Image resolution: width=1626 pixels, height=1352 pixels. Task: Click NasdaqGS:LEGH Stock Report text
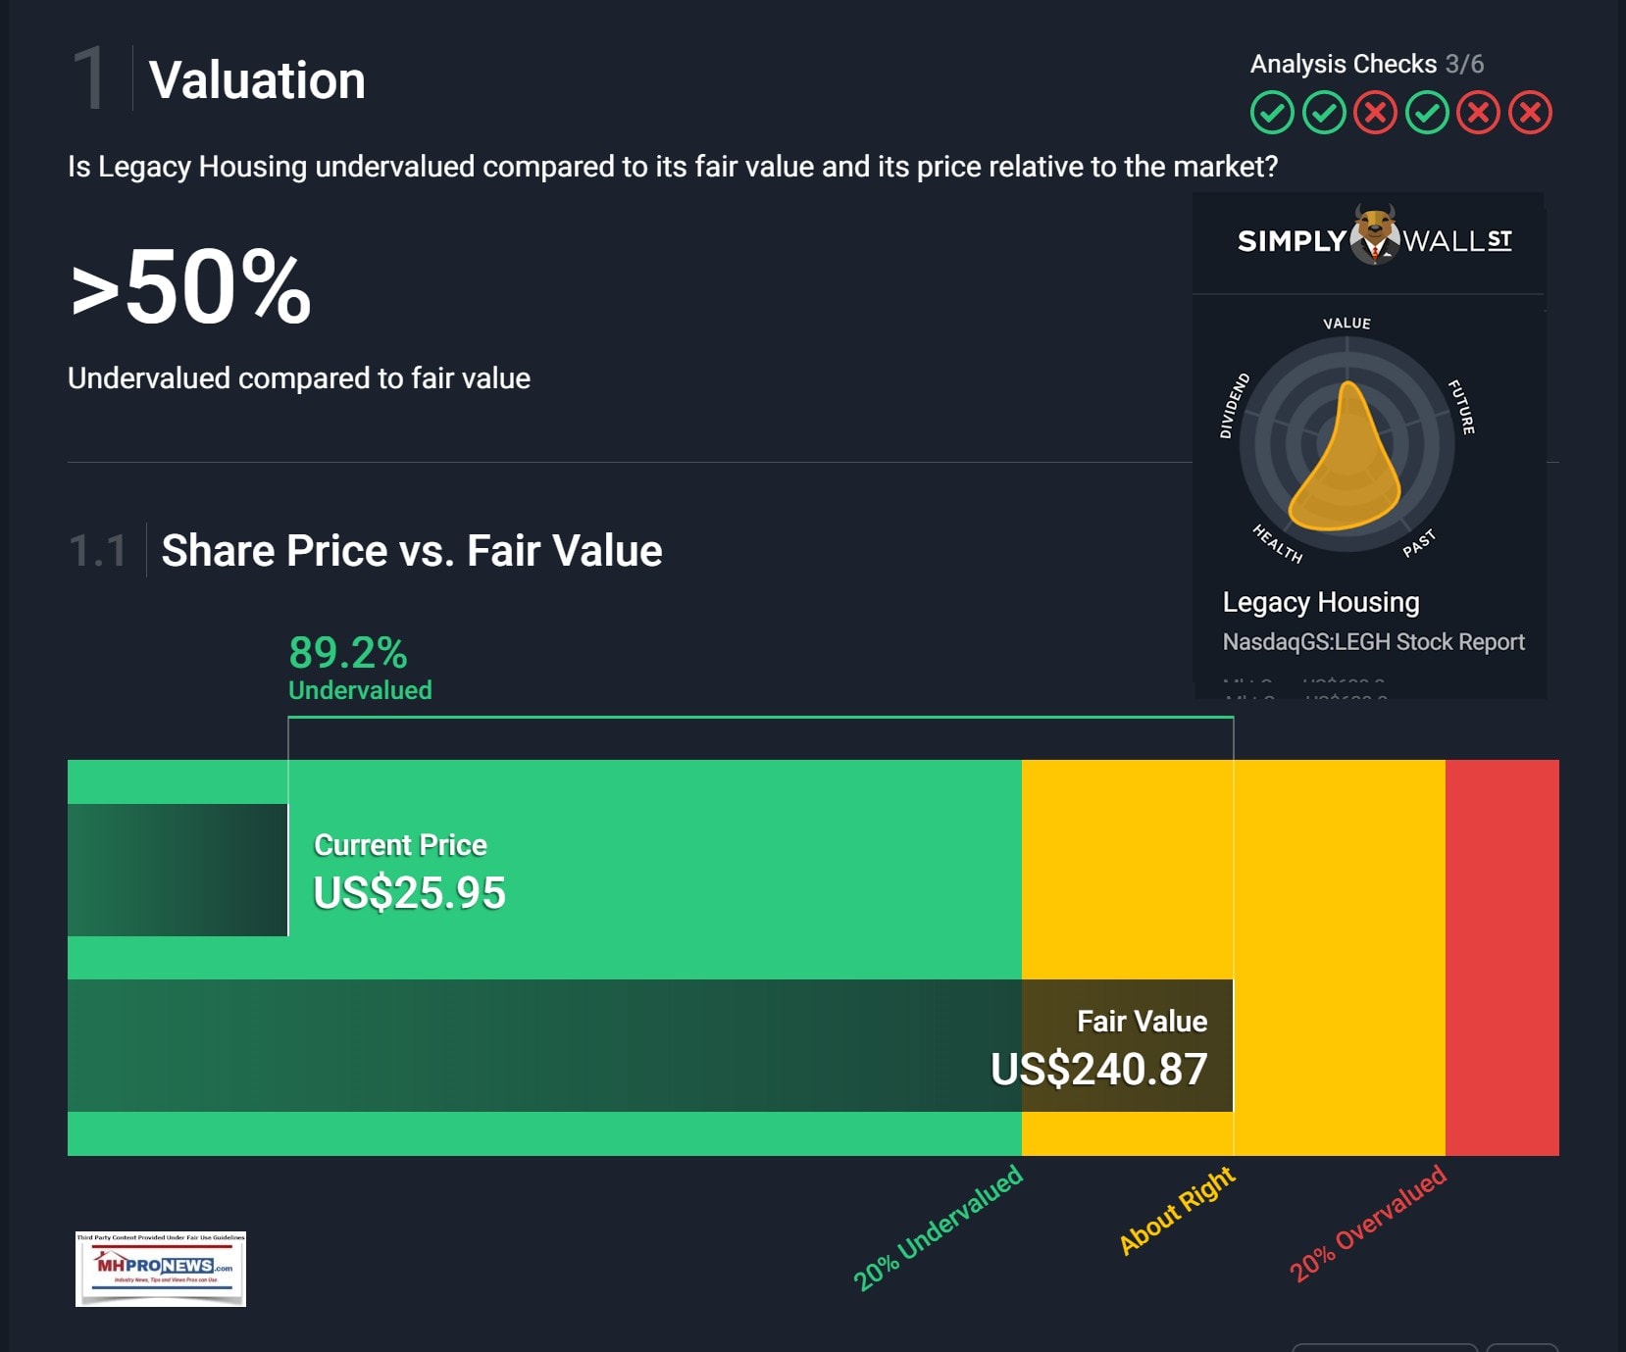[x=1373, y=642]
